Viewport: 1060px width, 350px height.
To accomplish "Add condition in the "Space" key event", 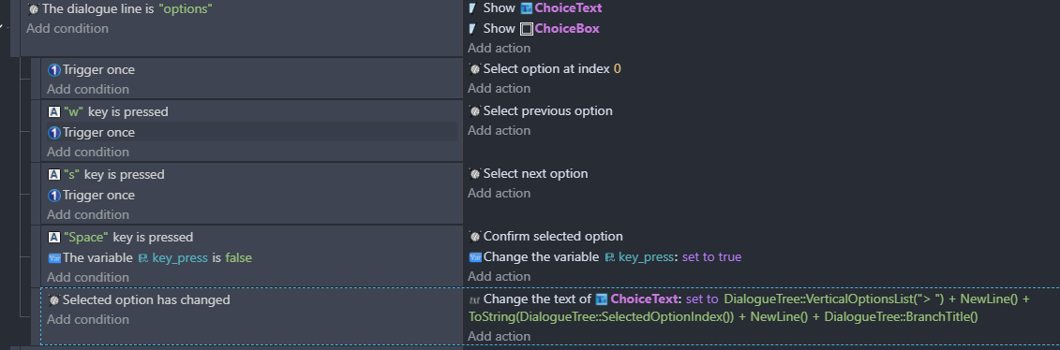I will point(88,277).
